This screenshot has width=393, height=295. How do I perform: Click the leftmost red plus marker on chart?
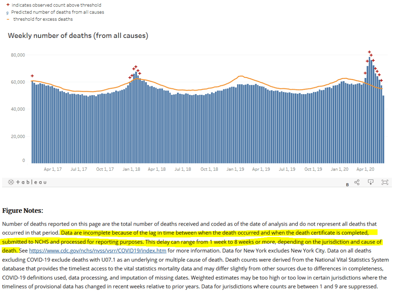click(32, 76)
